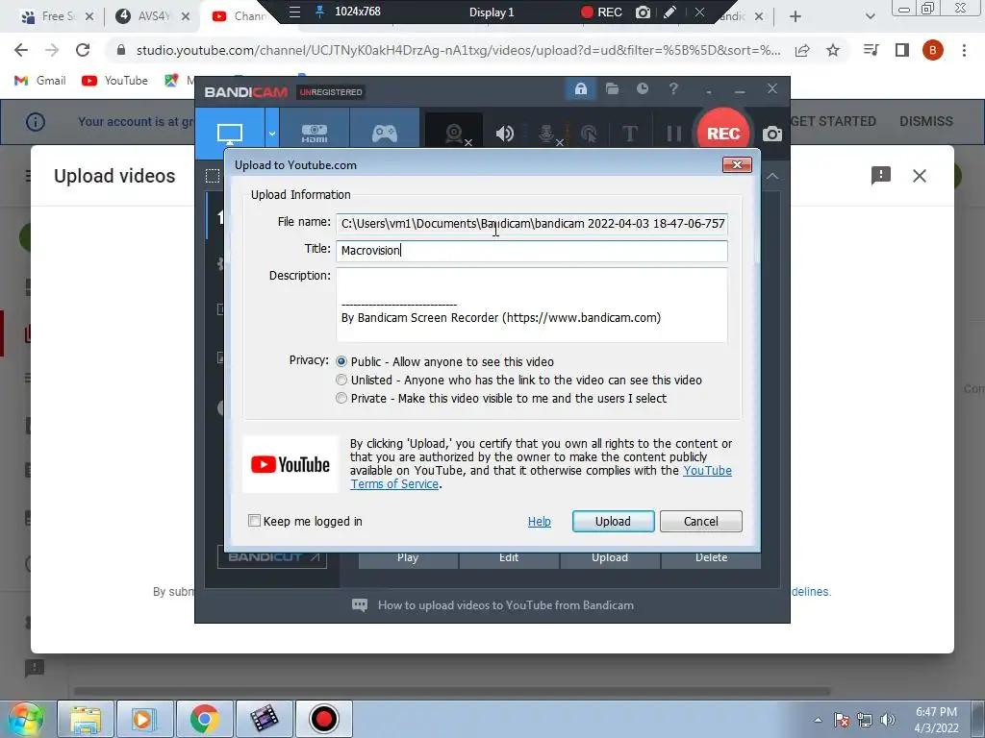Open Chrome side panel icon
985x738 pixels.
(x=902, y=50)
